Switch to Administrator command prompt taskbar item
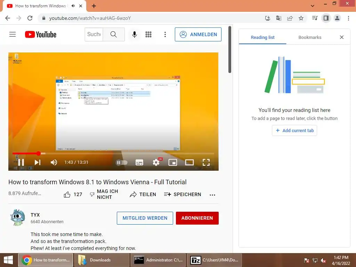The width and height of the screenshot is (356, 267). click(x=158, y=260)
